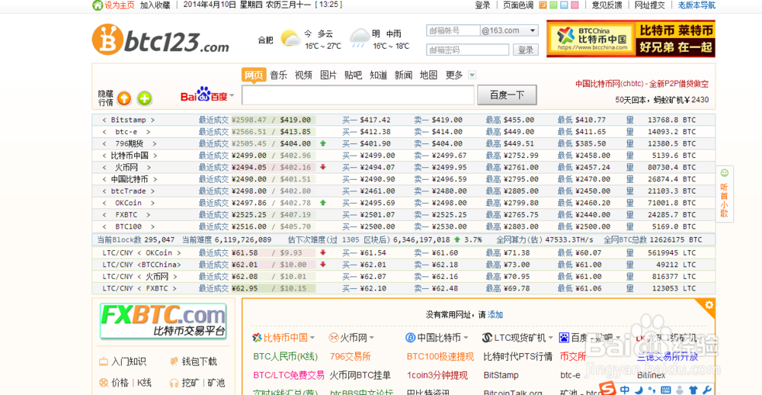Open the soft keyboard icon in the IME bar
762x395 pixels.
(666, 390)
